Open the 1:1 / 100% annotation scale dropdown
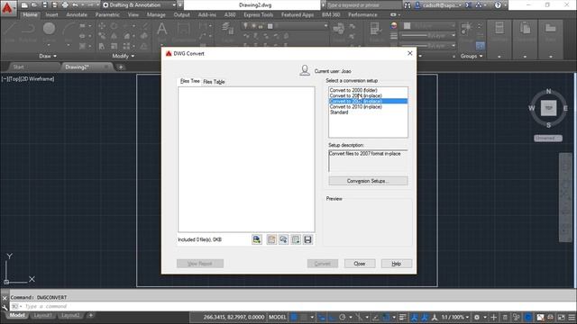The image size is (577, 324). [x=455, y=317]
